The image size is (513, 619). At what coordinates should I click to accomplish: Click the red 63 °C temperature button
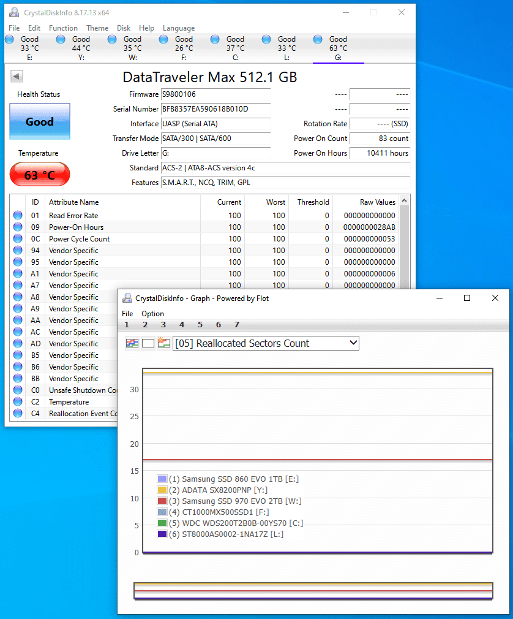[x=40, y=174]
